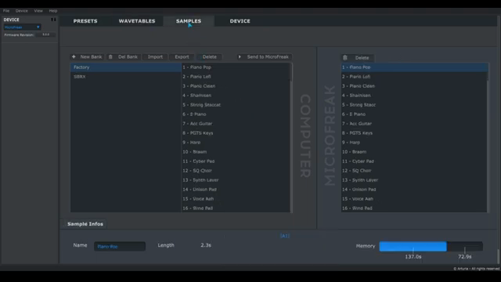Viewport: 501px width, 282px height.
Task: Click the Export button
Action: point(182,56)
